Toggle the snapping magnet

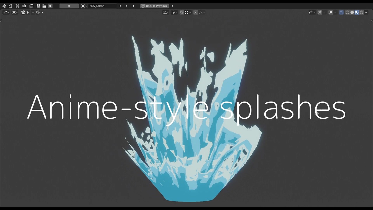(x=182, y=12)
